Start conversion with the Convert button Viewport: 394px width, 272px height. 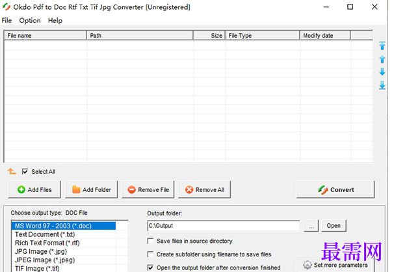point(335,189)
